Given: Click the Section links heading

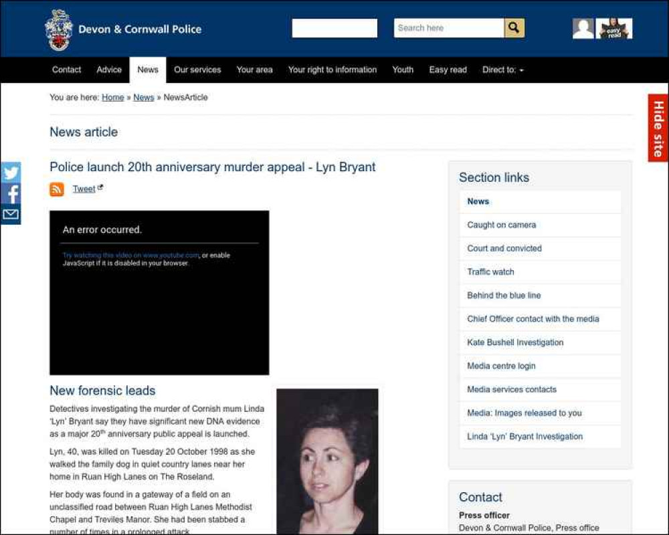Looking at the screenshot, I should point(494,177).
